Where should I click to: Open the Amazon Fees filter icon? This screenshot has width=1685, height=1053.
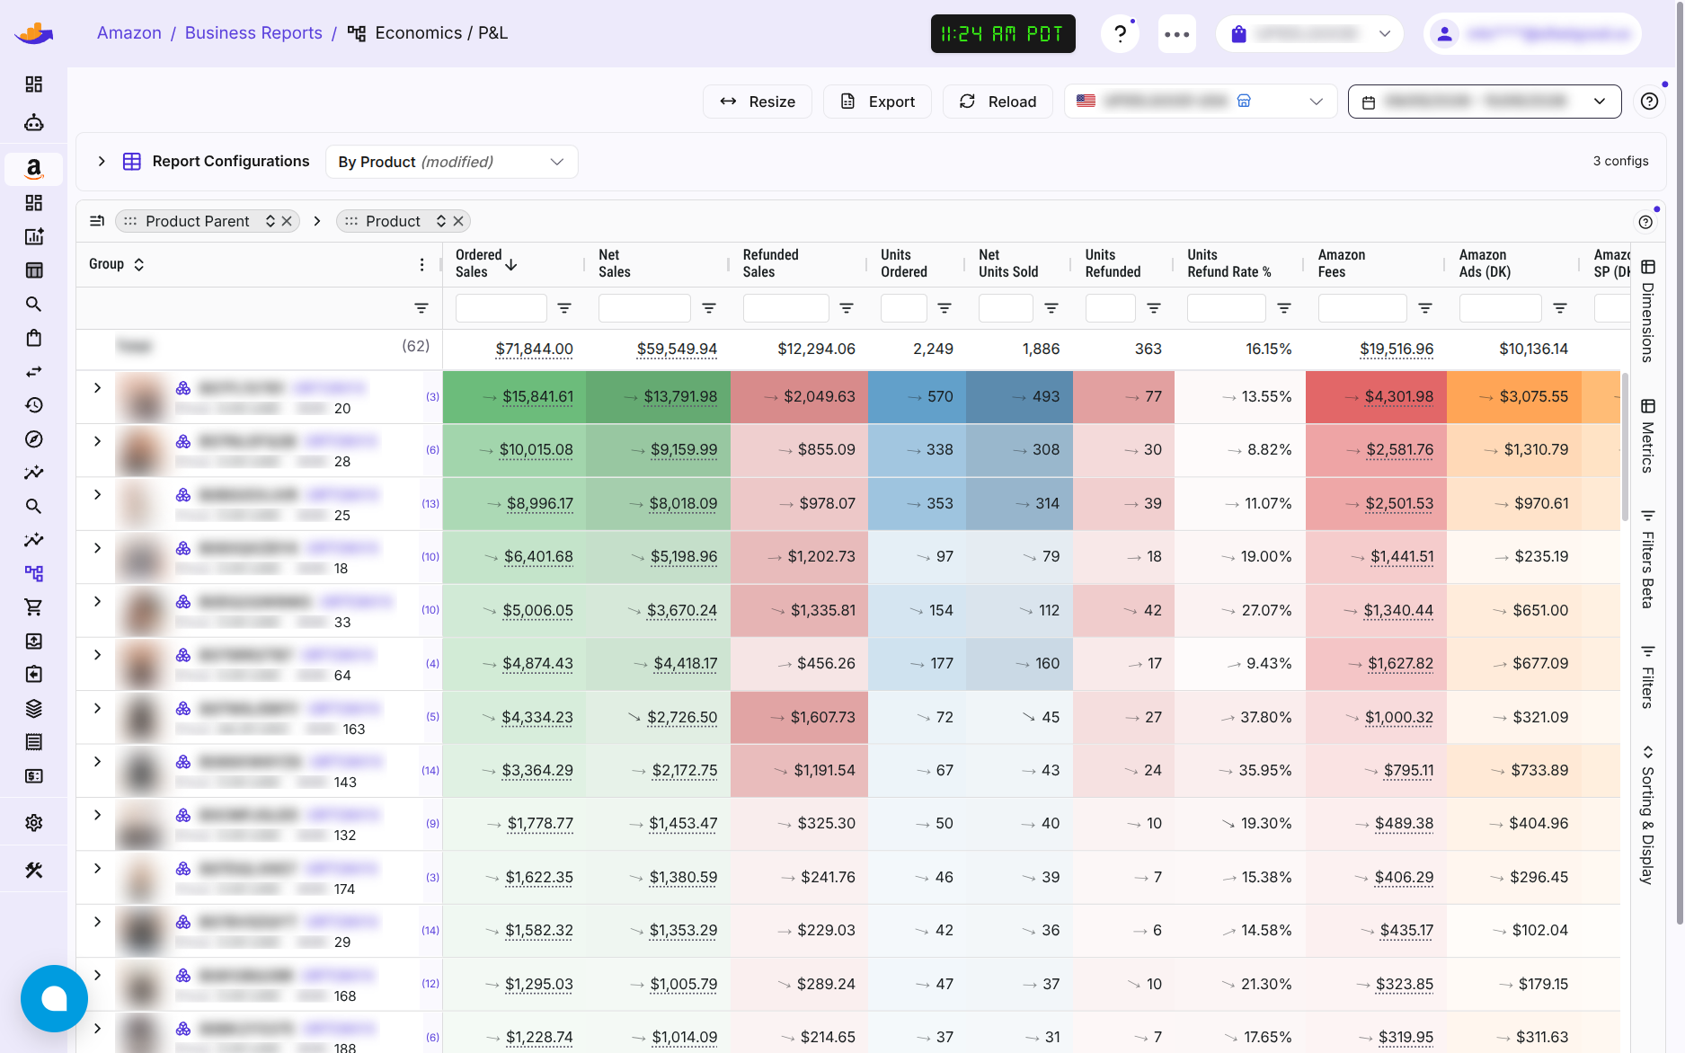[x=1425, y=308]
